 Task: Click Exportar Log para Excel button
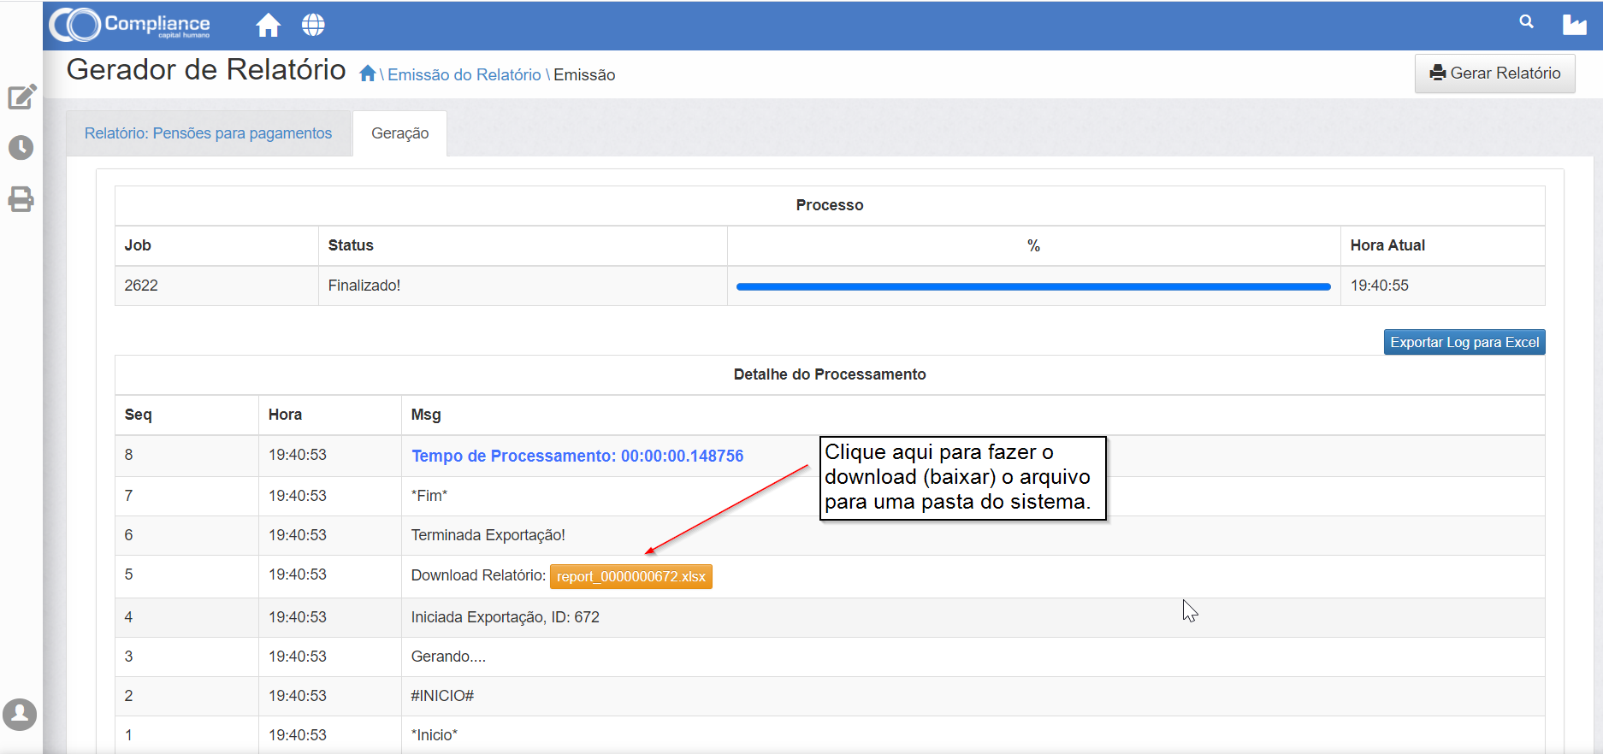(x=1464, y=342)
